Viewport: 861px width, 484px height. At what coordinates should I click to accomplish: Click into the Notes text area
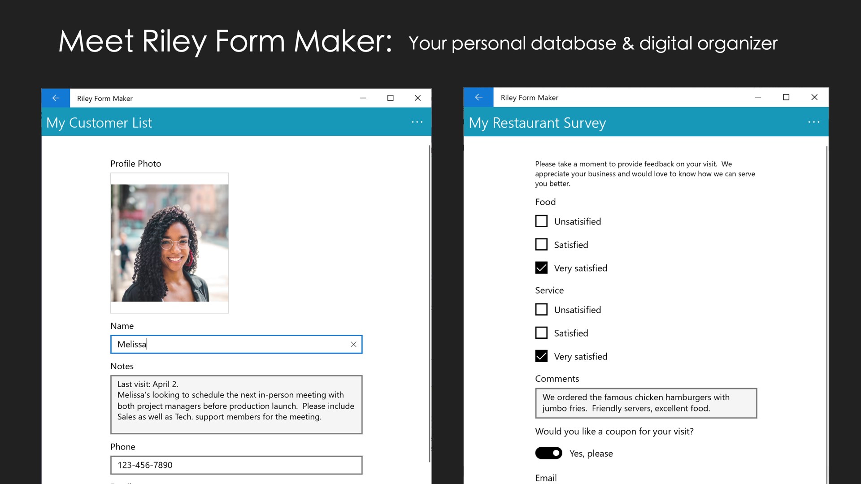[236, 405]
